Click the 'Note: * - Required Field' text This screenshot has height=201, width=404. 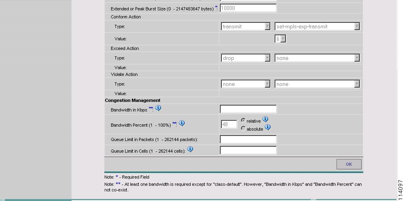pos(127,177)
